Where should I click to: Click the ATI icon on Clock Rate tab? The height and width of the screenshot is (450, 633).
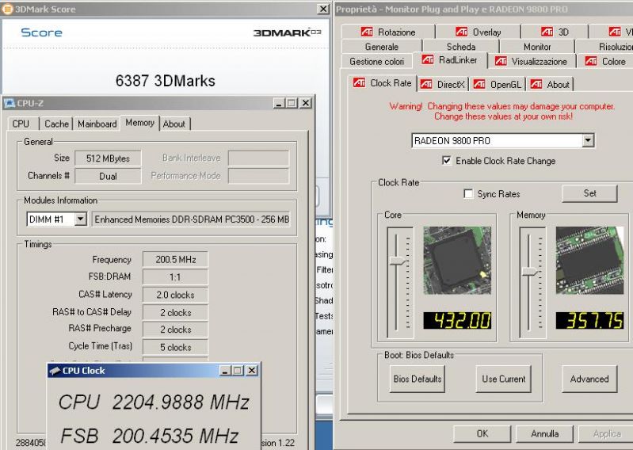tap(360, 82)
